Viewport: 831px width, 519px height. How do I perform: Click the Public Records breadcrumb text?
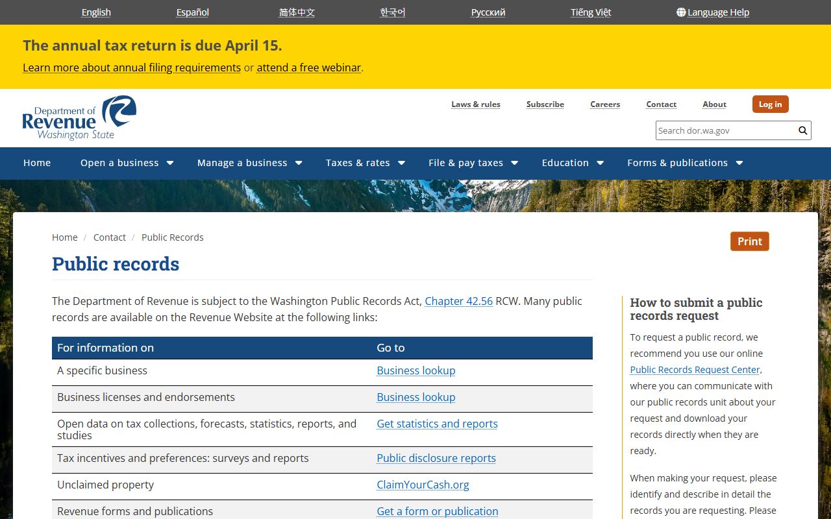click(173, 237)
